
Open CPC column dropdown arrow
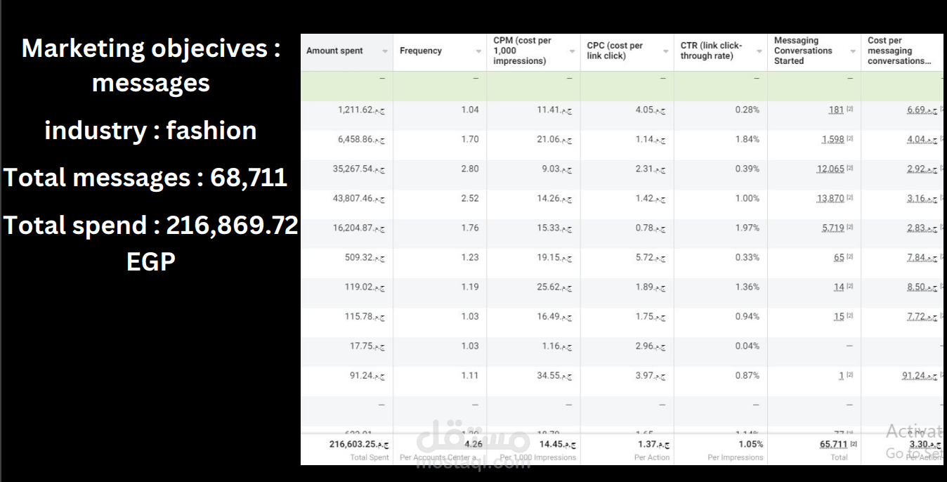pyautogui.click(x=665, y=51)
